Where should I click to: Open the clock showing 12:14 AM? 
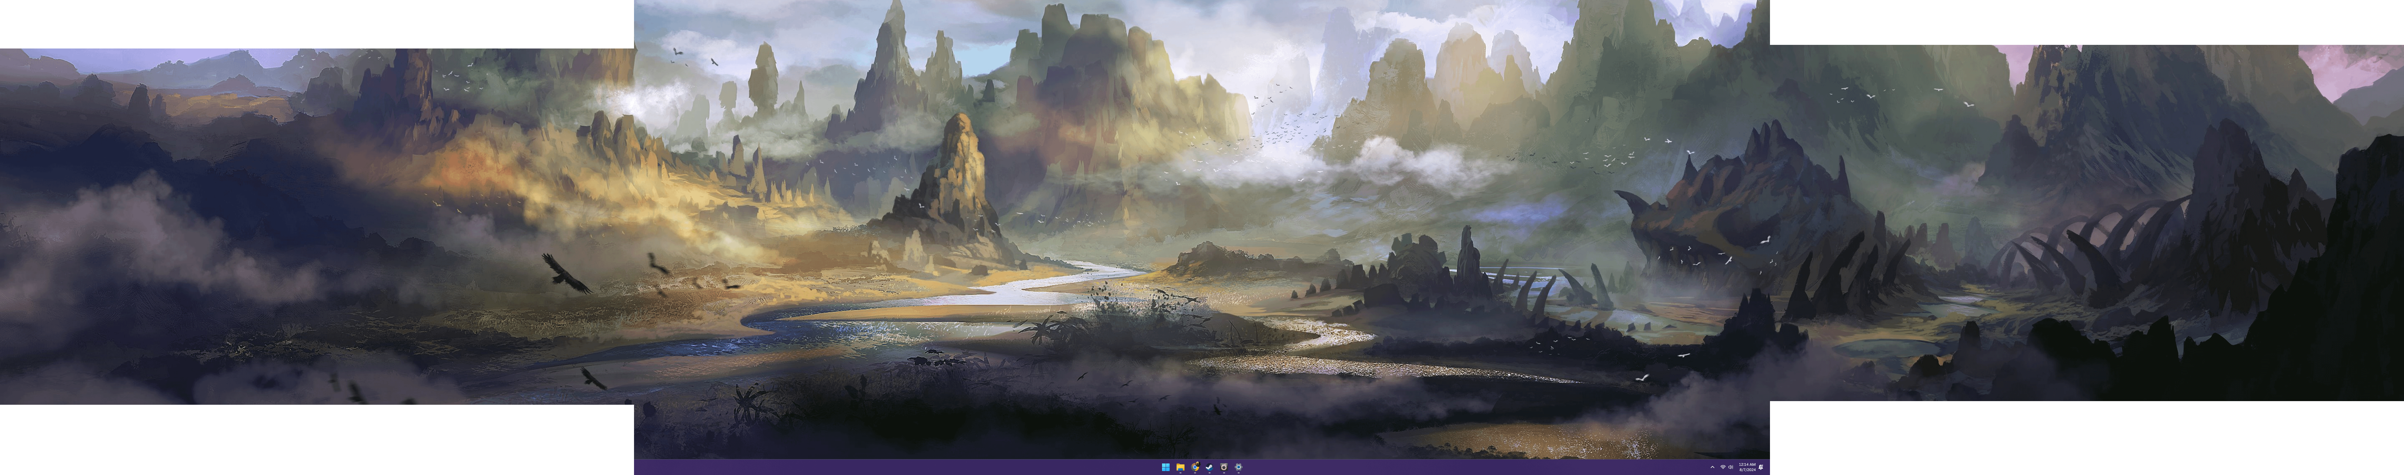click(1747, 467)
